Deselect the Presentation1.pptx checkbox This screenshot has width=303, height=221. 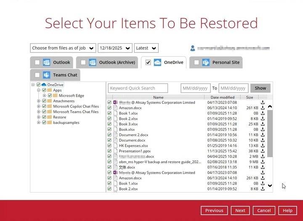pos(109,151)
